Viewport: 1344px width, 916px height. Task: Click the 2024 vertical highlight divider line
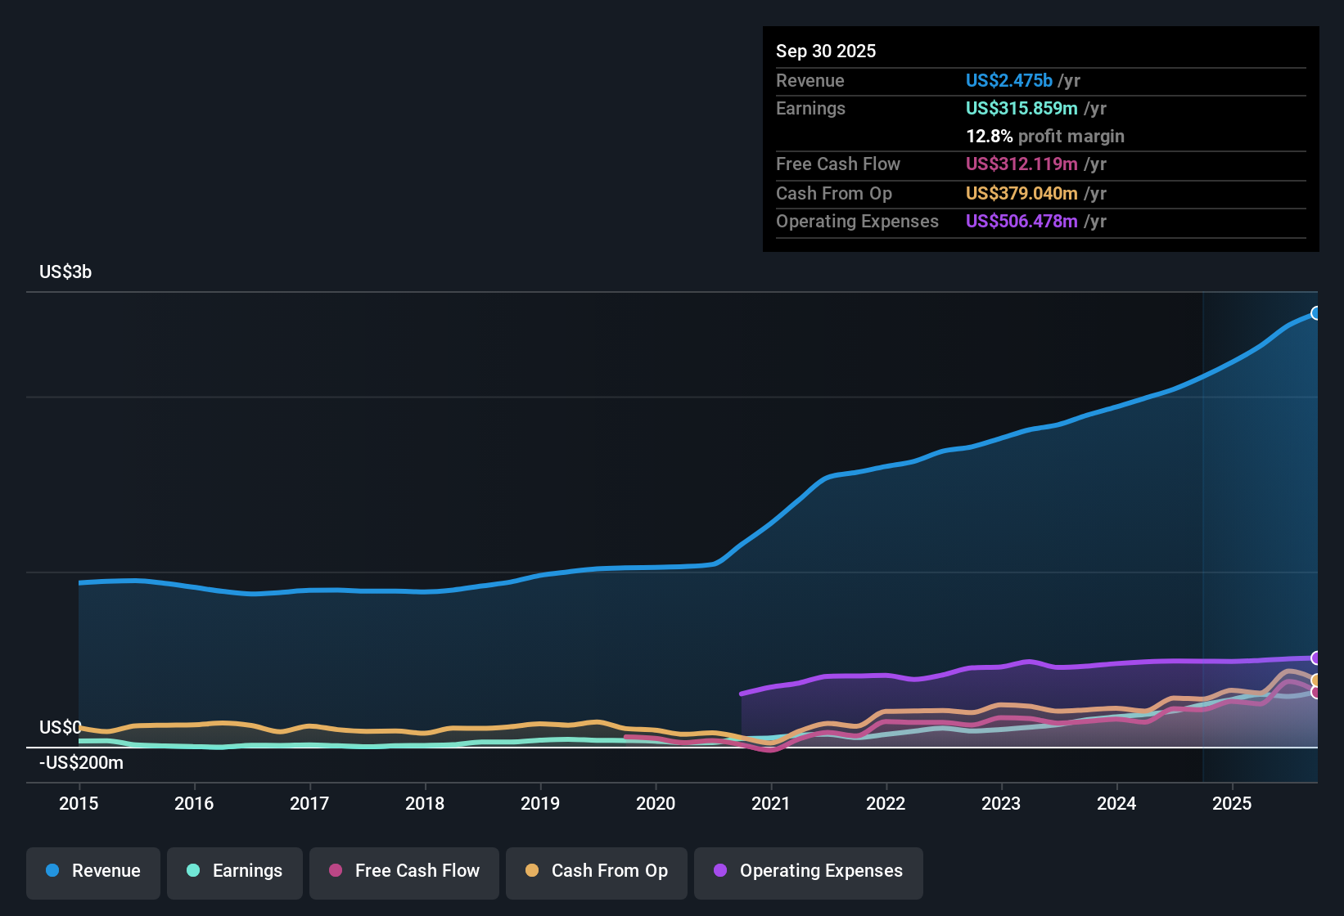1203,532
